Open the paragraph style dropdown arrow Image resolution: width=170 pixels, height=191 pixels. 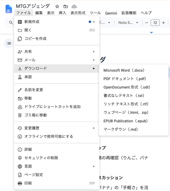109,23
